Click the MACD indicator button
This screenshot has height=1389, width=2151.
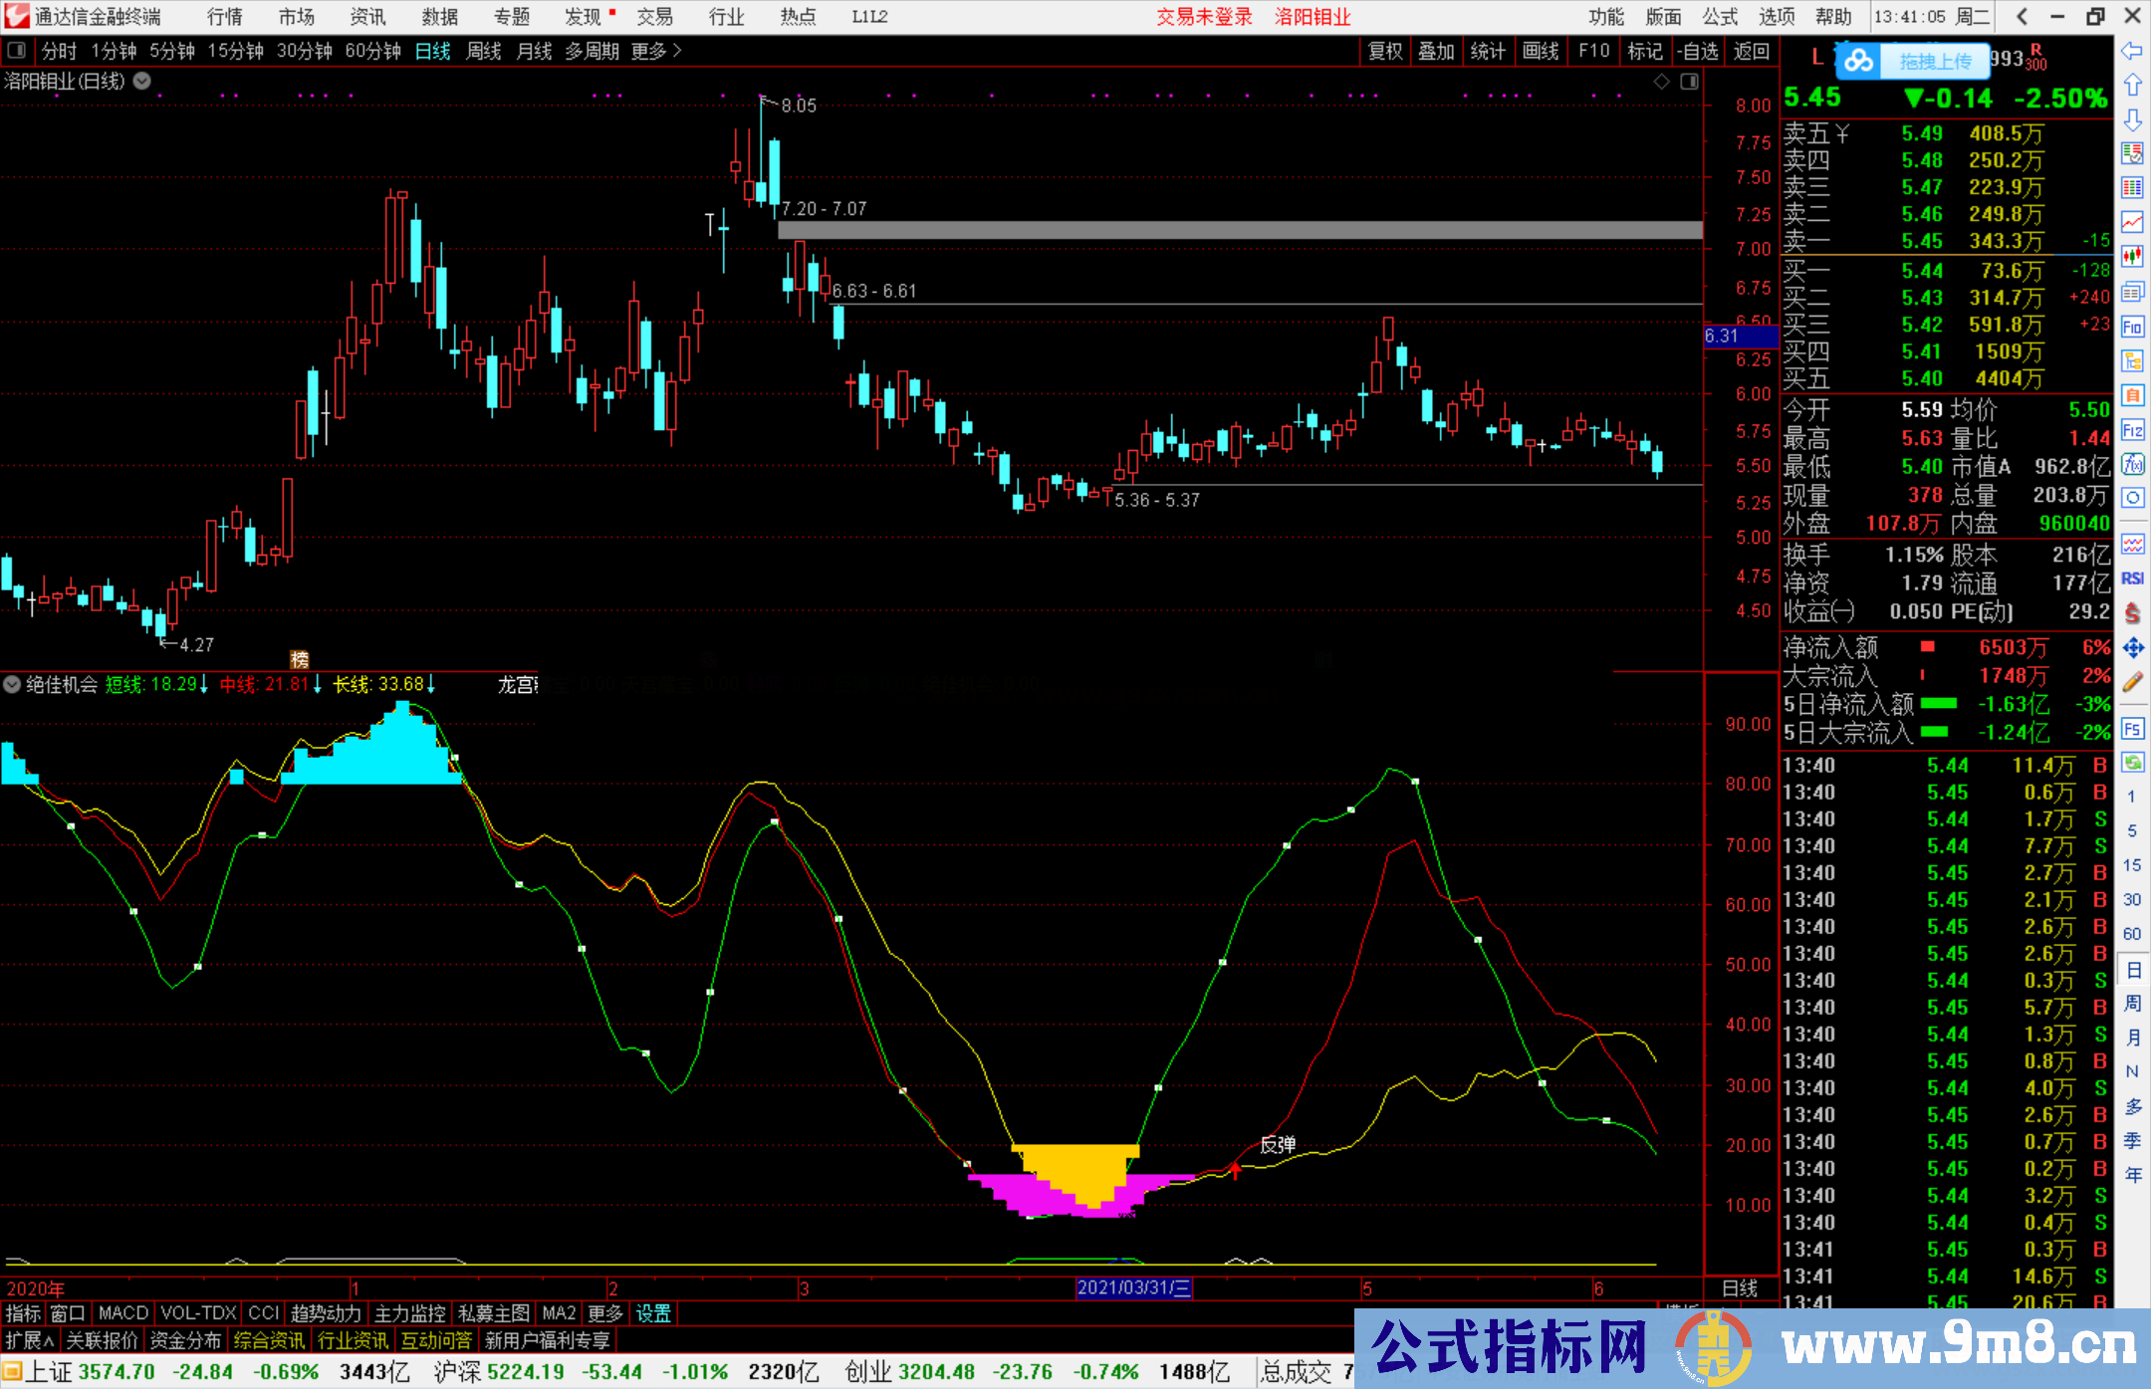122,1313
